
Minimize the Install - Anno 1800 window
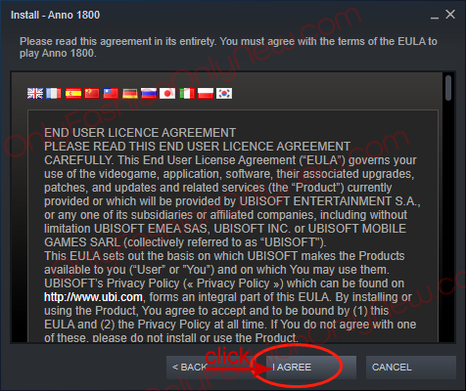click(435, 15)
